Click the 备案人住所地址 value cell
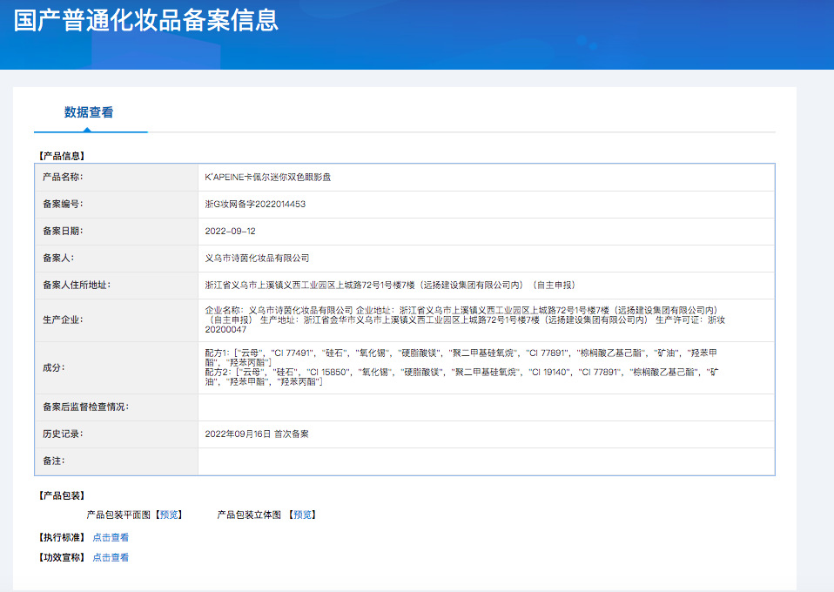Viewport: 834px width, 592px height. (x=486, y=286)
